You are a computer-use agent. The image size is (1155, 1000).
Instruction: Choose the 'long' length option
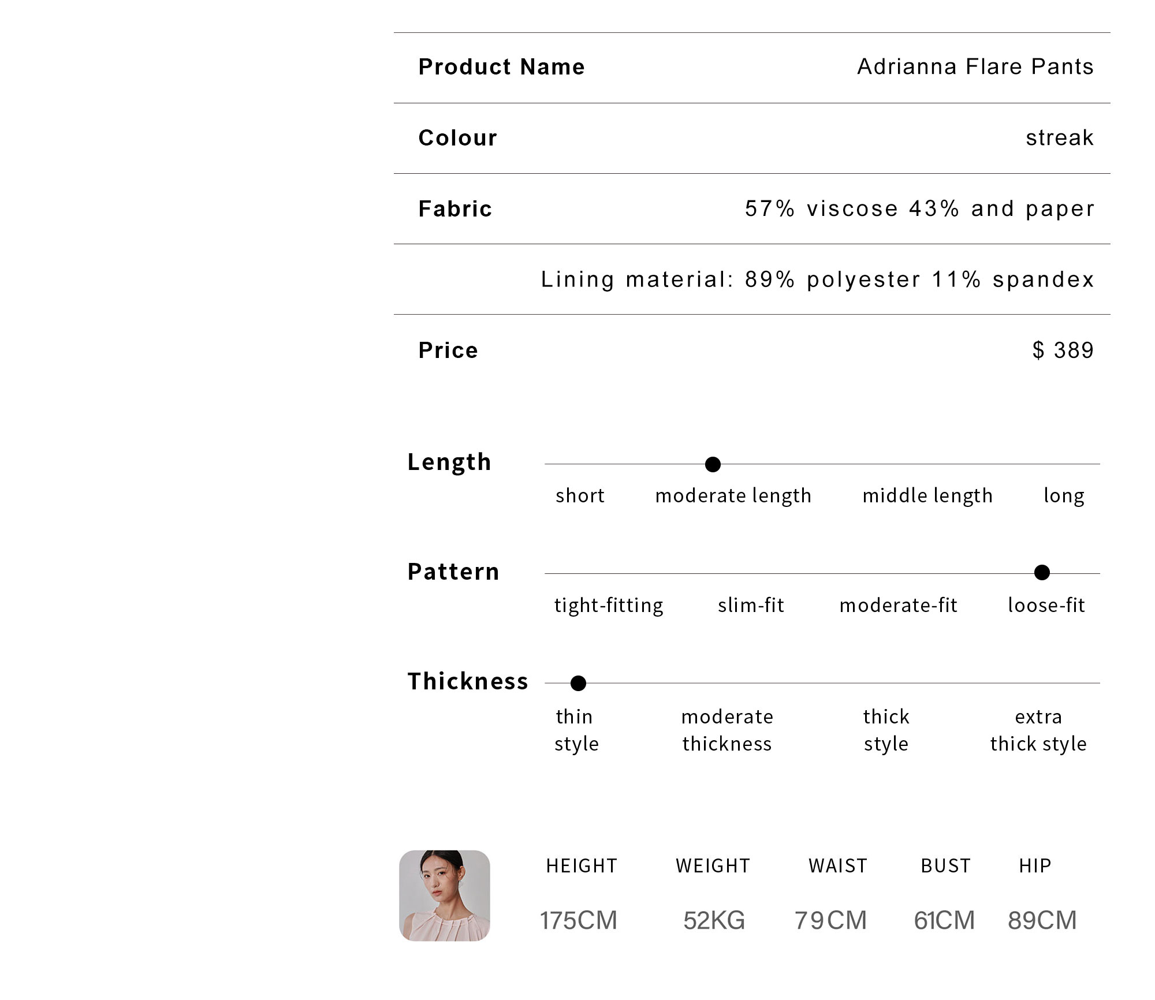[x=1064, y=495]
